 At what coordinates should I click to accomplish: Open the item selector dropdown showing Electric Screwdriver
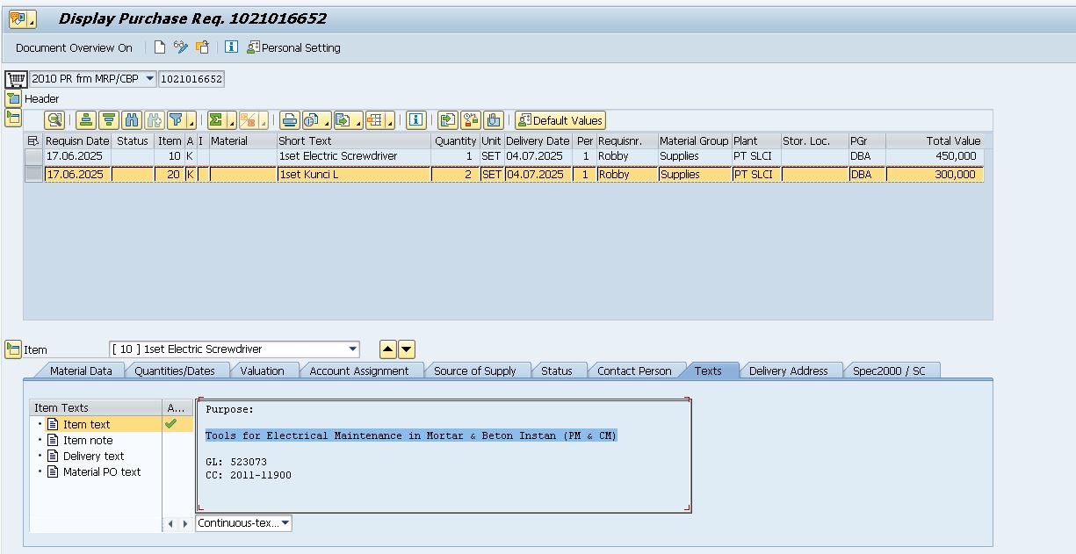[x=353, y=349]
